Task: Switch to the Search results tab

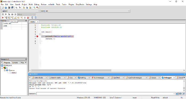Action: 56,78
